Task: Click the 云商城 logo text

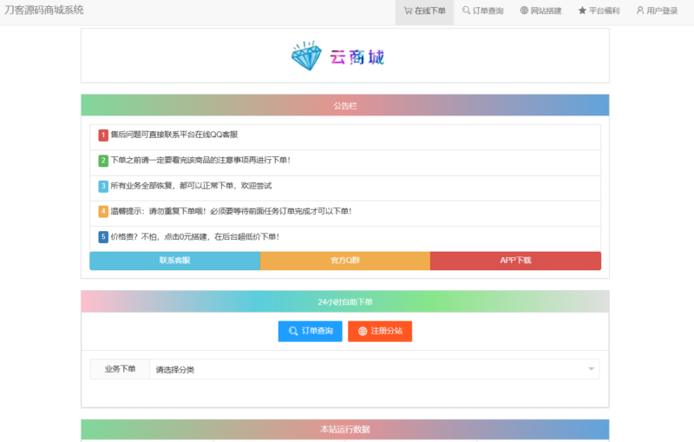Action: pos(357,57)
